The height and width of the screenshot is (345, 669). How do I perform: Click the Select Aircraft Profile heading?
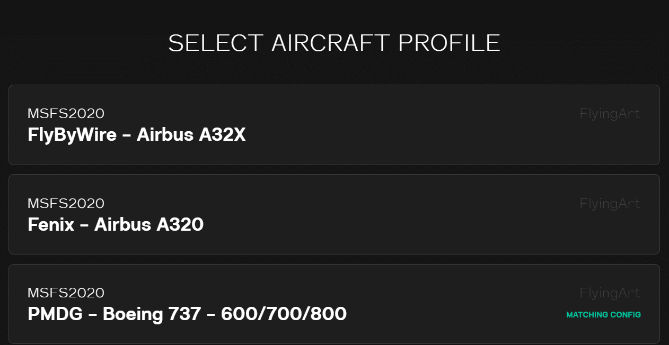point(334,43)
